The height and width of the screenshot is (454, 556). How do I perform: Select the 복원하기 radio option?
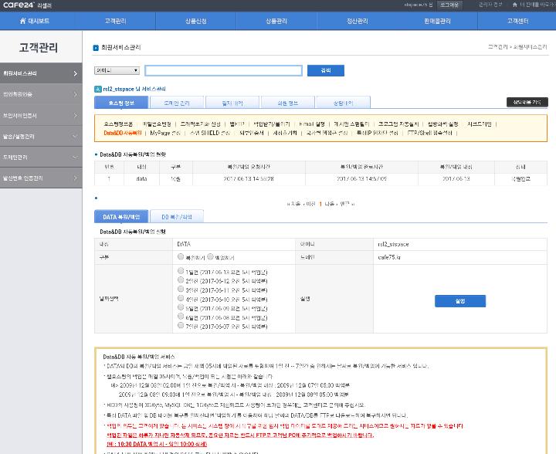(181, 256)
